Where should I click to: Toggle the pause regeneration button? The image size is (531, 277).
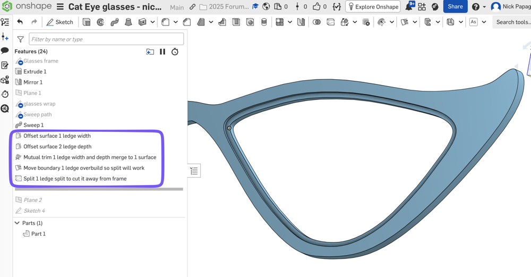tap(162, 52)
